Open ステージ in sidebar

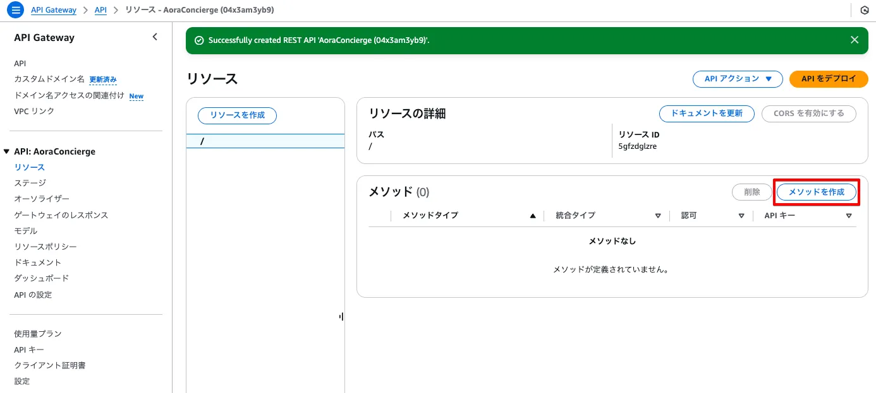click(30, 183)
